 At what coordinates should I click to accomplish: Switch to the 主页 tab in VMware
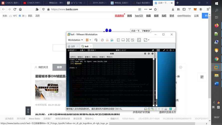coord(71,46)
